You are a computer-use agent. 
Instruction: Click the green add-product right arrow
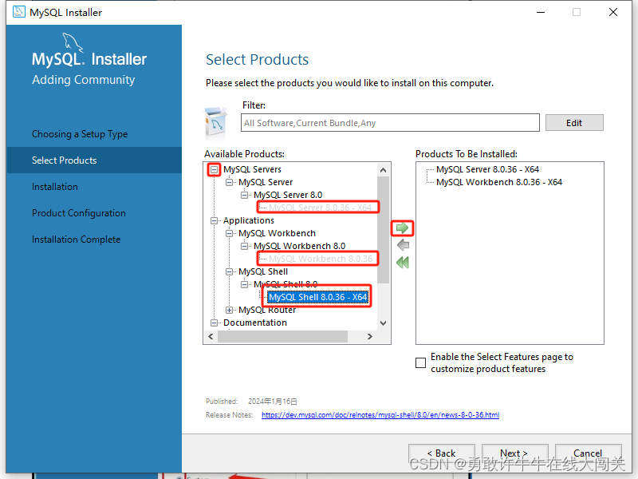[x=403, y=228]
